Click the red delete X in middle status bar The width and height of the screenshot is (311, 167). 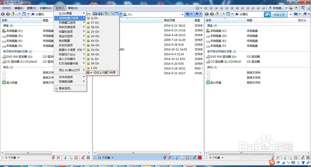tap(170, 158)
